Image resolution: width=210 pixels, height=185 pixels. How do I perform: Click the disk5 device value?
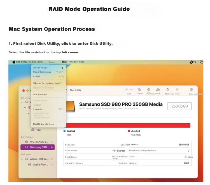click(x=186, y=163)
